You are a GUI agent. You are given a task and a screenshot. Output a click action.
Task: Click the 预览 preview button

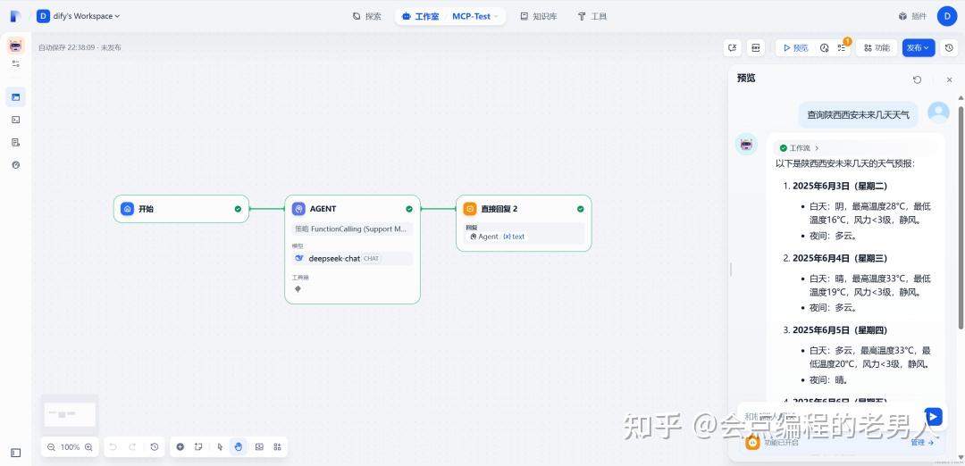(x=796, y=48)
